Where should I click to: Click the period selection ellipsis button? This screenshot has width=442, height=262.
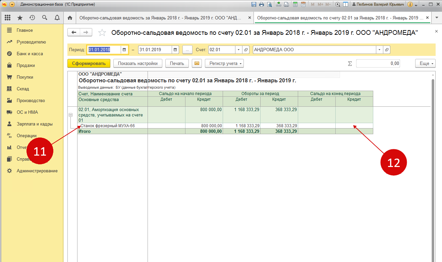pos(187,50)
